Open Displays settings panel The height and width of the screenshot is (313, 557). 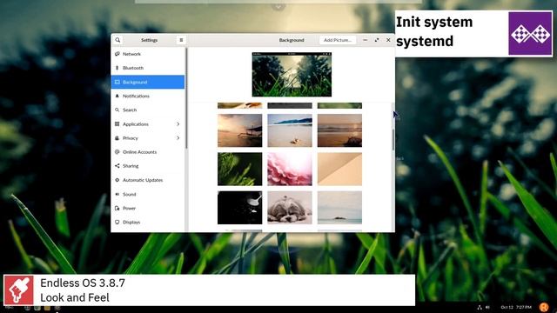(148, 223)
